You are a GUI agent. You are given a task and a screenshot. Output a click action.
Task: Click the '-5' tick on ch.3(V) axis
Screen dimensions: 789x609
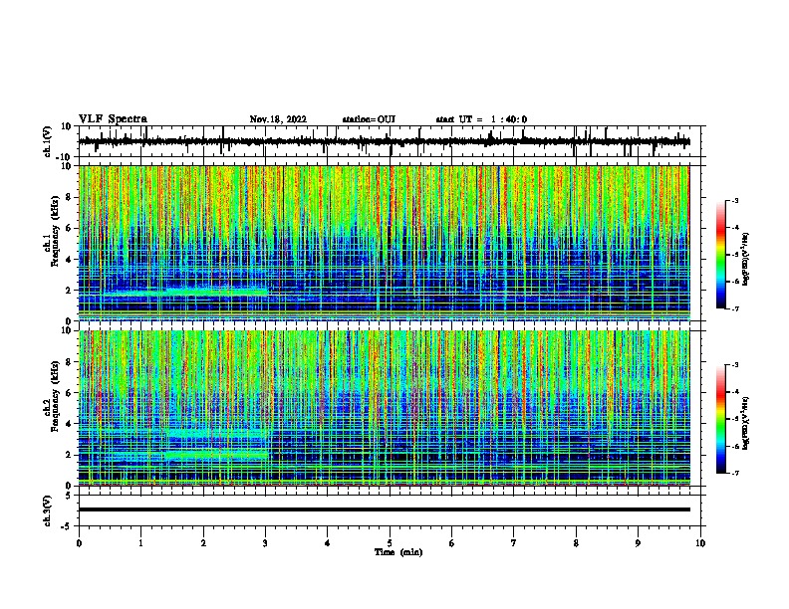point(68,526)
